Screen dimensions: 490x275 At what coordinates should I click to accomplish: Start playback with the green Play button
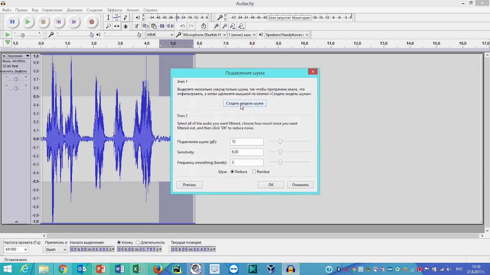[28, 22]
